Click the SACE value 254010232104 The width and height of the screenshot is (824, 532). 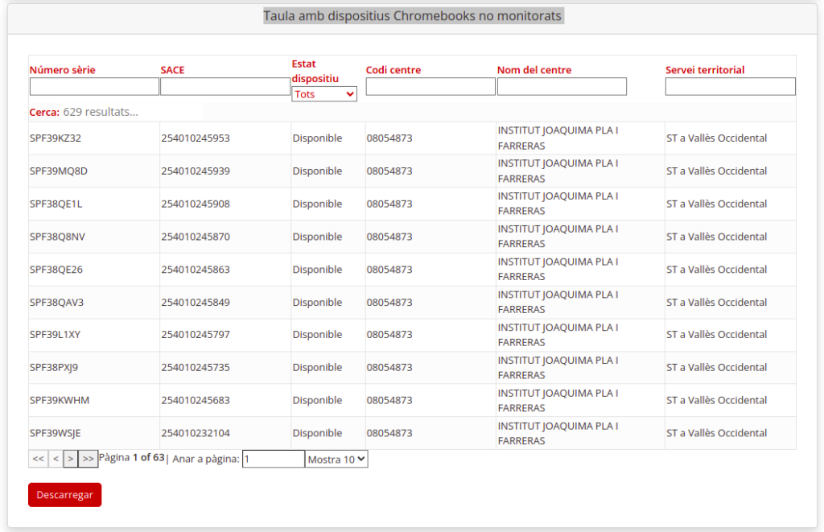pyautogui.click(x=196, y=433)
